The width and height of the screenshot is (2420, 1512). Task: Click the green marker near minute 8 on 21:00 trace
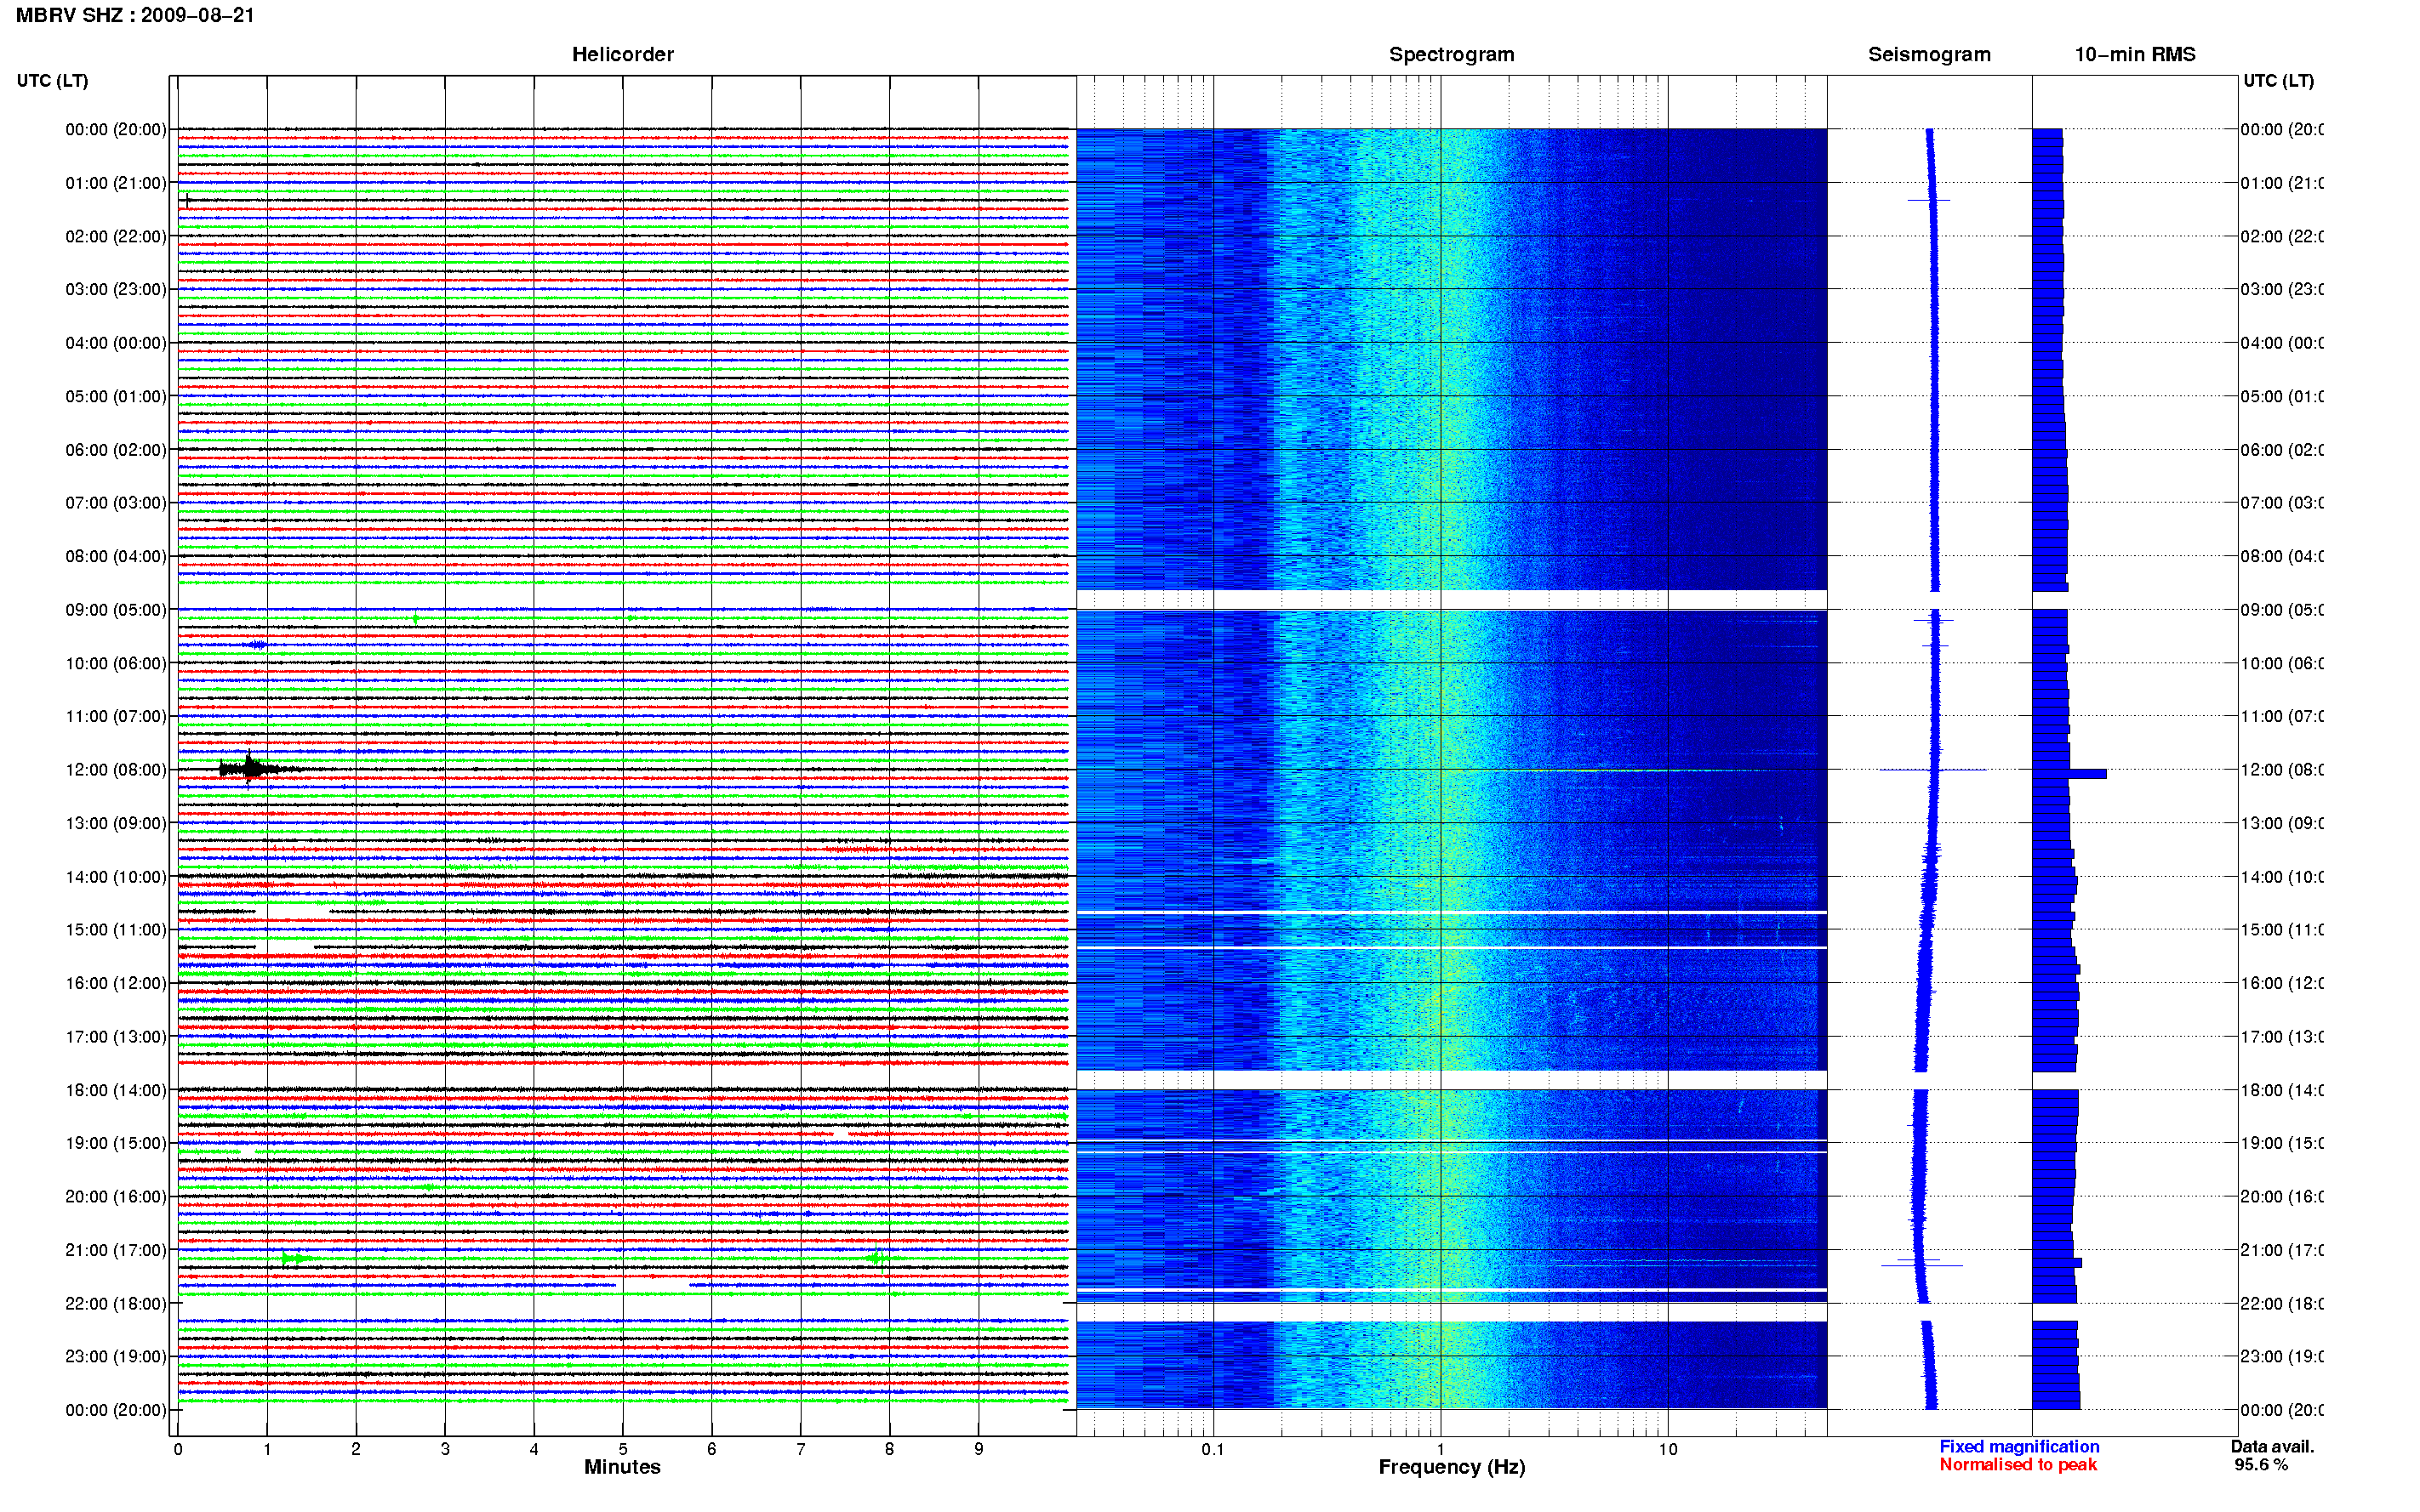click(x=877, y=1258)
